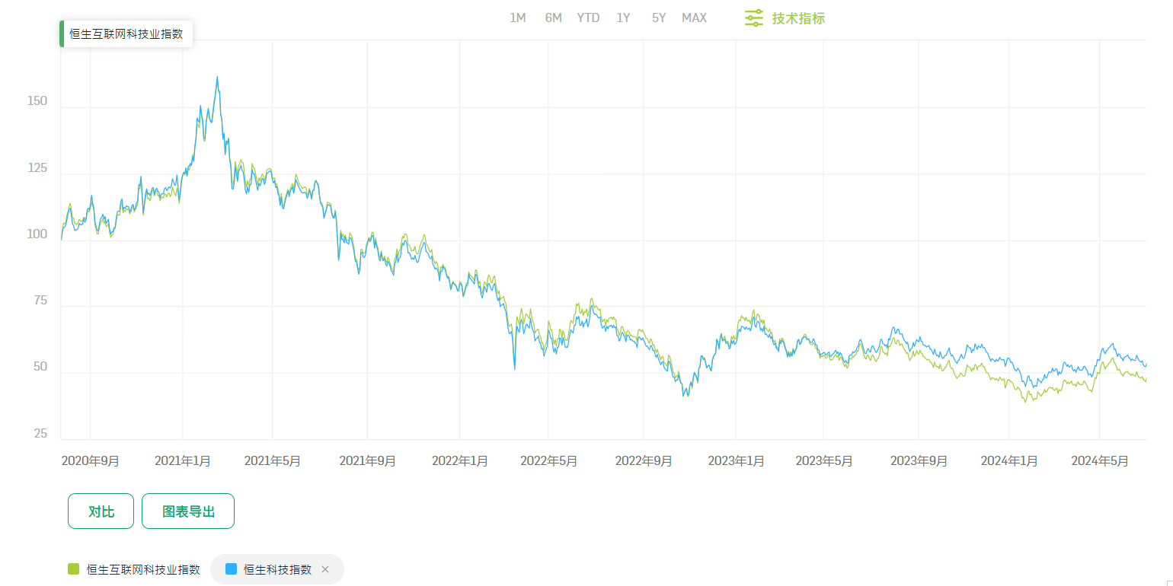Click the 2023年1月 x-axis label

(x=736, y=461)
